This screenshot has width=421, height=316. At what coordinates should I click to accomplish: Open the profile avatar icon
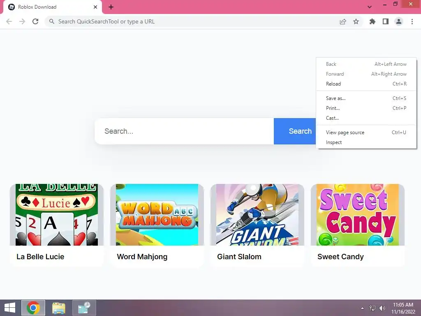(x=399, y=21)
